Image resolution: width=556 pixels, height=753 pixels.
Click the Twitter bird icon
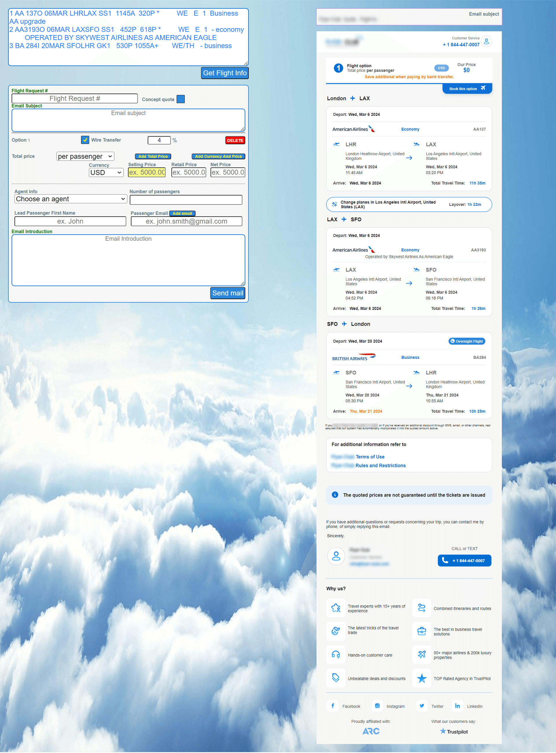[422, 706]
